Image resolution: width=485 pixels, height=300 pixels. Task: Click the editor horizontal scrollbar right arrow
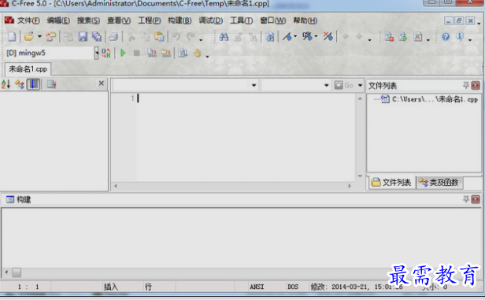click(350, 186)
